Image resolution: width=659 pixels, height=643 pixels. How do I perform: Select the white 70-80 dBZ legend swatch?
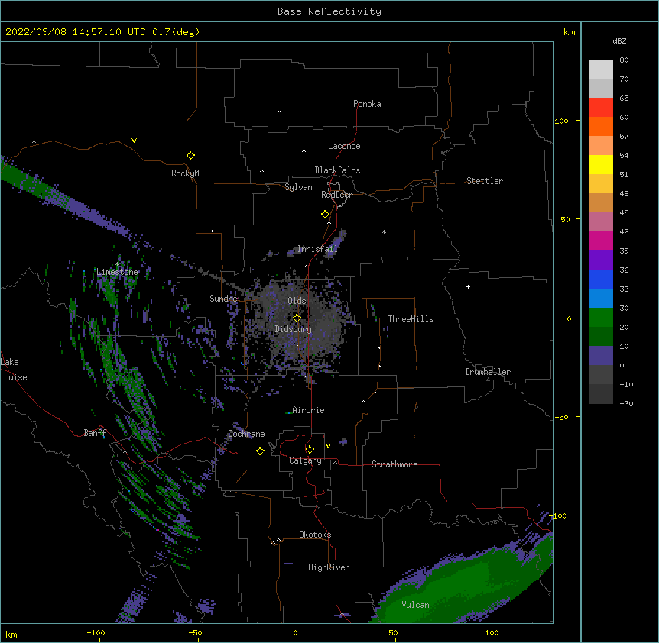point(601,69)
